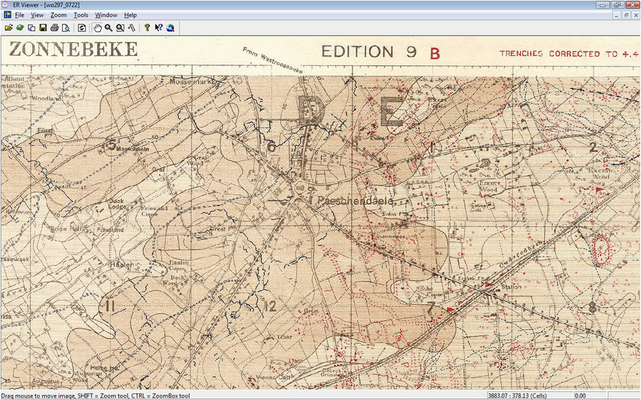This screenshot has height=400, width=641.
Task: Open the Zoom menu
Action: 58,15
